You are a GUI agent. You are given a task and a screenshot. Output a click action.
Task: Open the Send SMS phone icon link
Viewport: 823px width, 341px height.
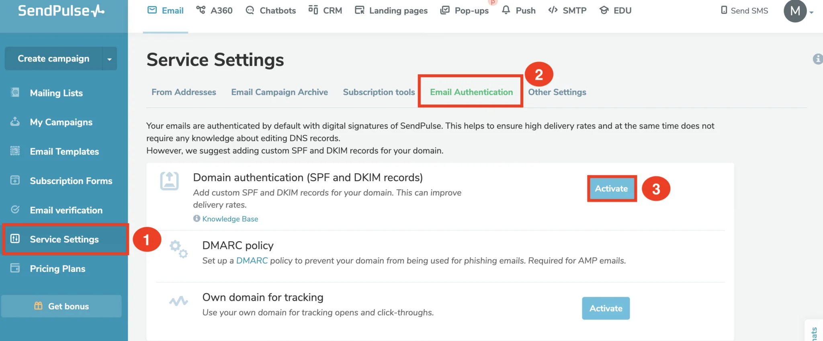(x=724, y=10)
